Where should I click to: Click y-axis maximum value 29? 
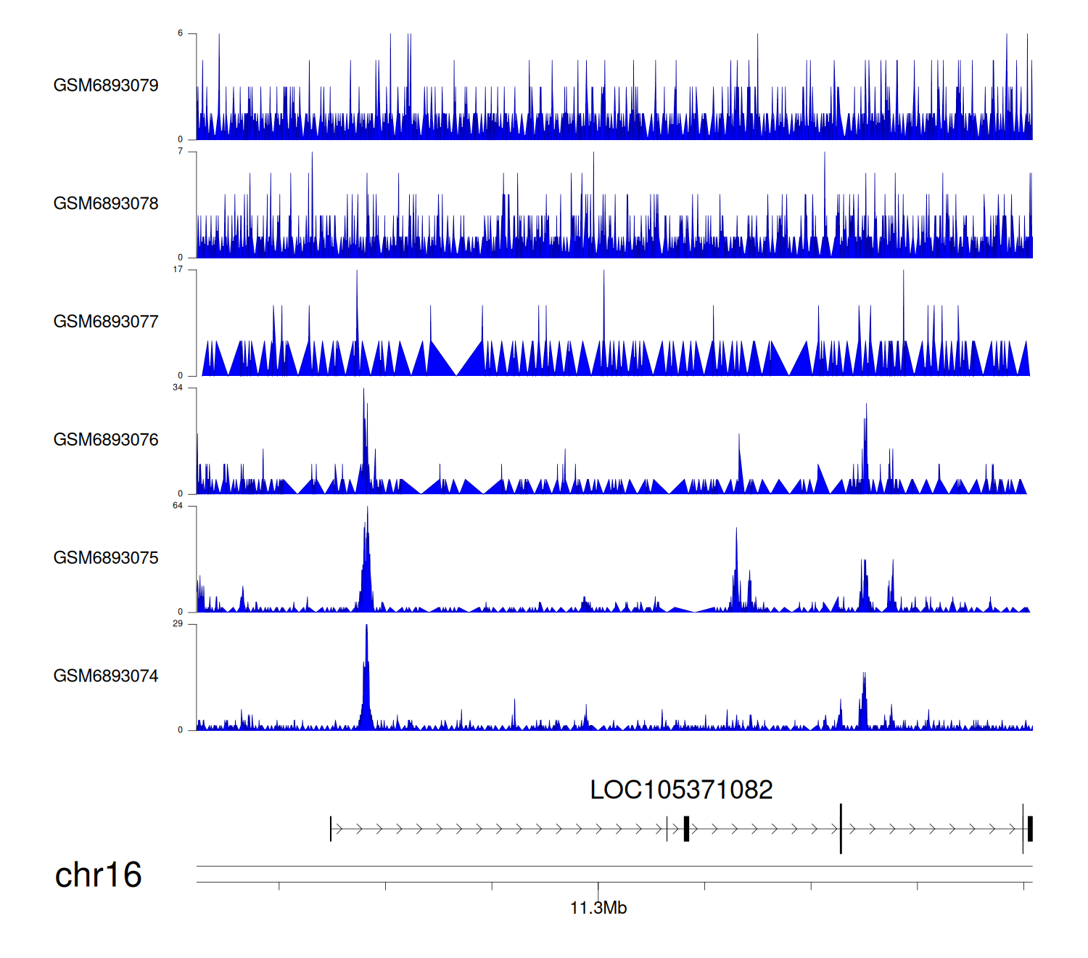pos(178,624)
